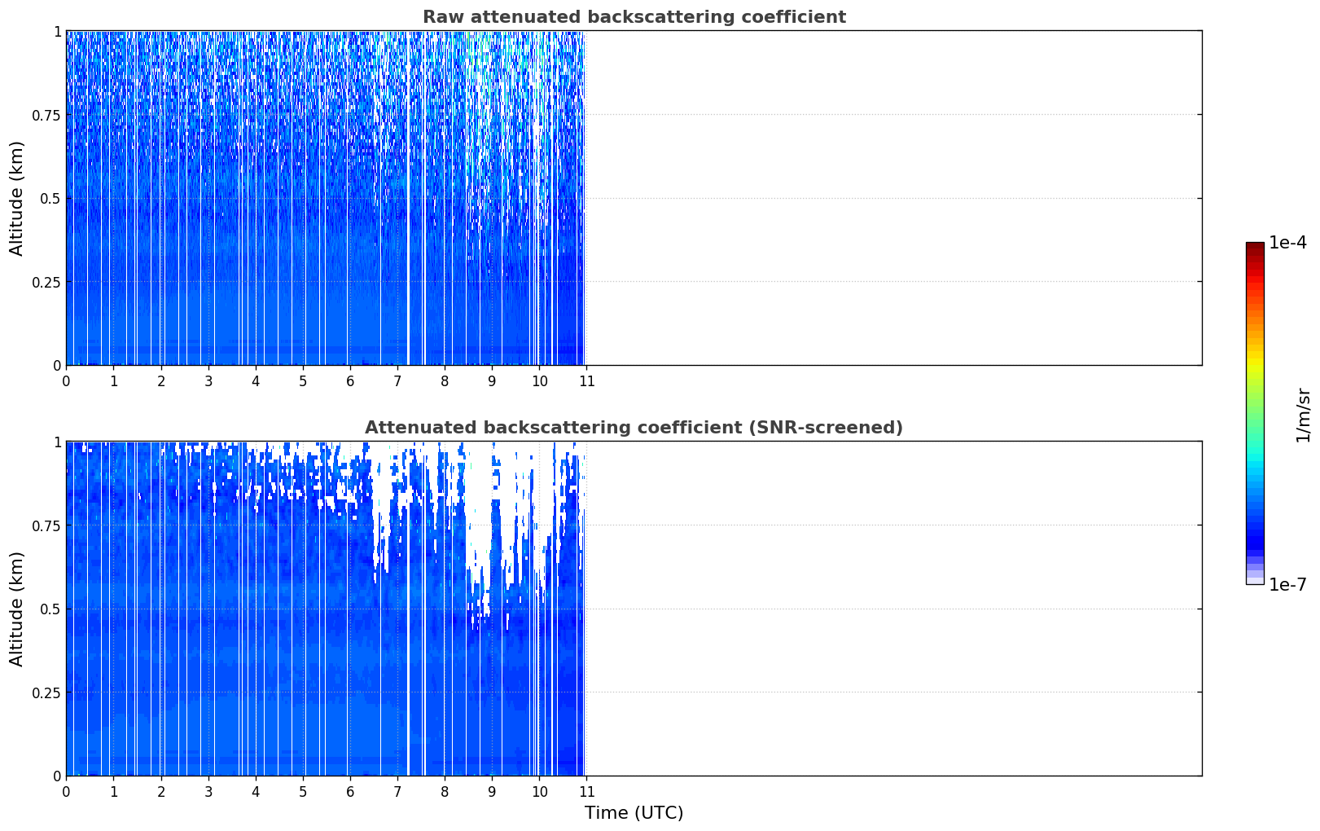This screenshot has height=831, width=1320.
Task: Click the '8' time tick on top plot
Action: pyautogui.click(x=445, y=381)
